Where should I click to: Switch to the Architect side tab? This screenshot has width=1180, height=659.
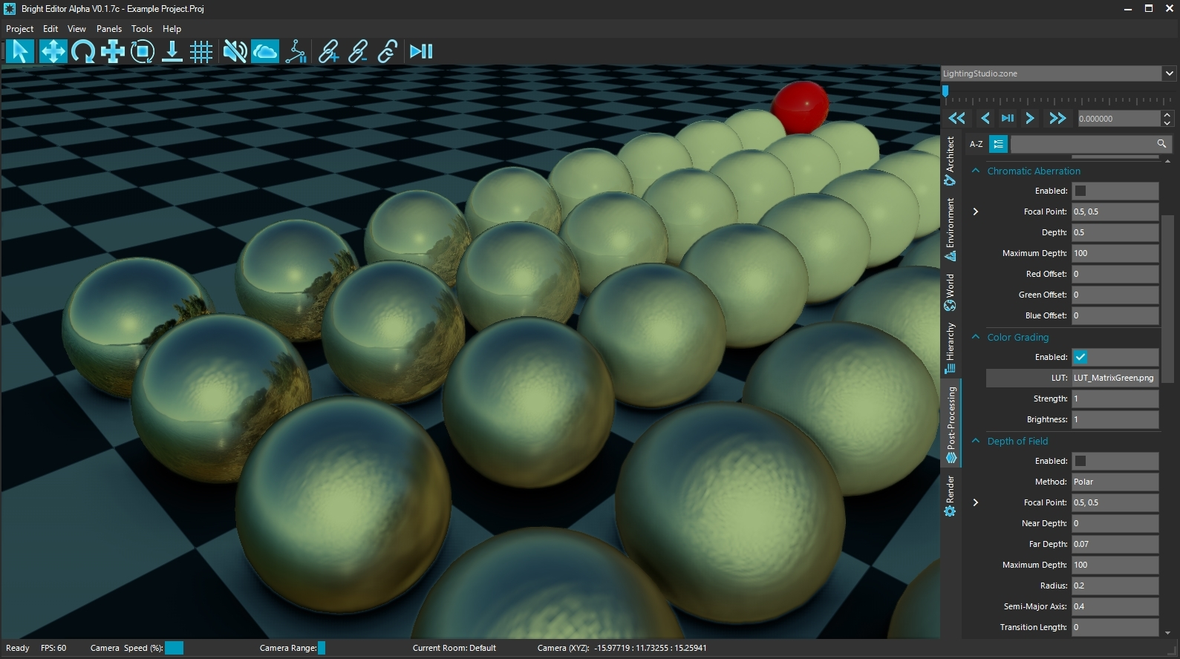click(x=951, y=161)
